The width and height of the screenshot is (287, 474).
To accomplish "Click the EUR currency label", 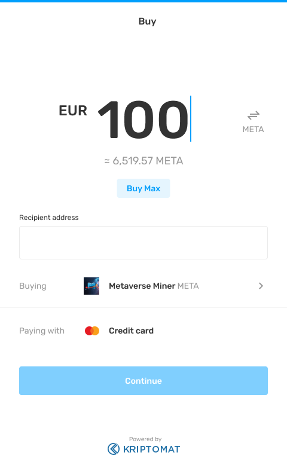I will click(73, 111).
